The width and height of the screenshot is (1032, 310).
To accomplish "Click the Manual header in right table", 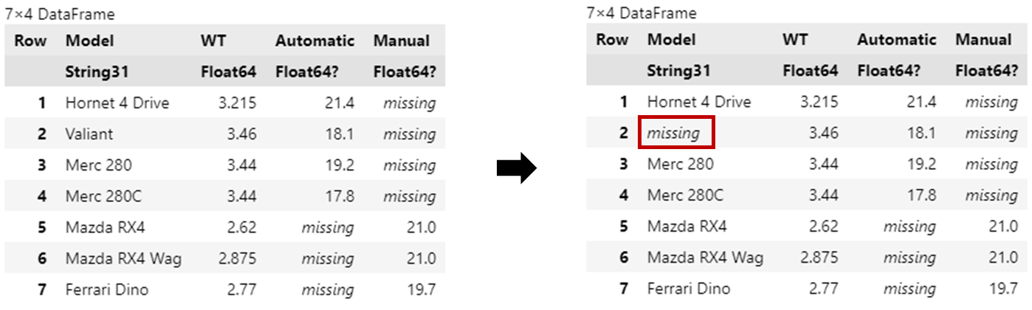I will 983,40.
